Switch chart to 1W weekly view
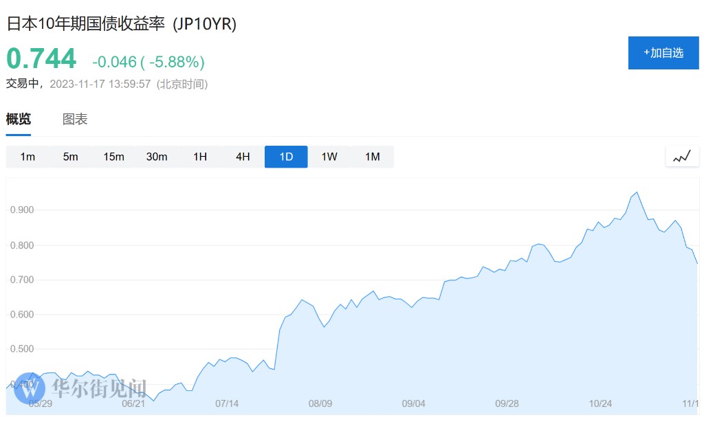704x424 pixels. (x=329, y=157)
